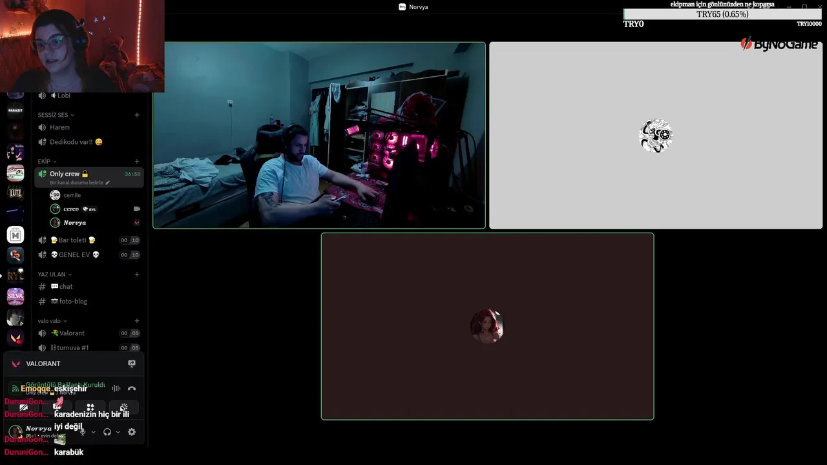Mute the microphone

[82, 432]
